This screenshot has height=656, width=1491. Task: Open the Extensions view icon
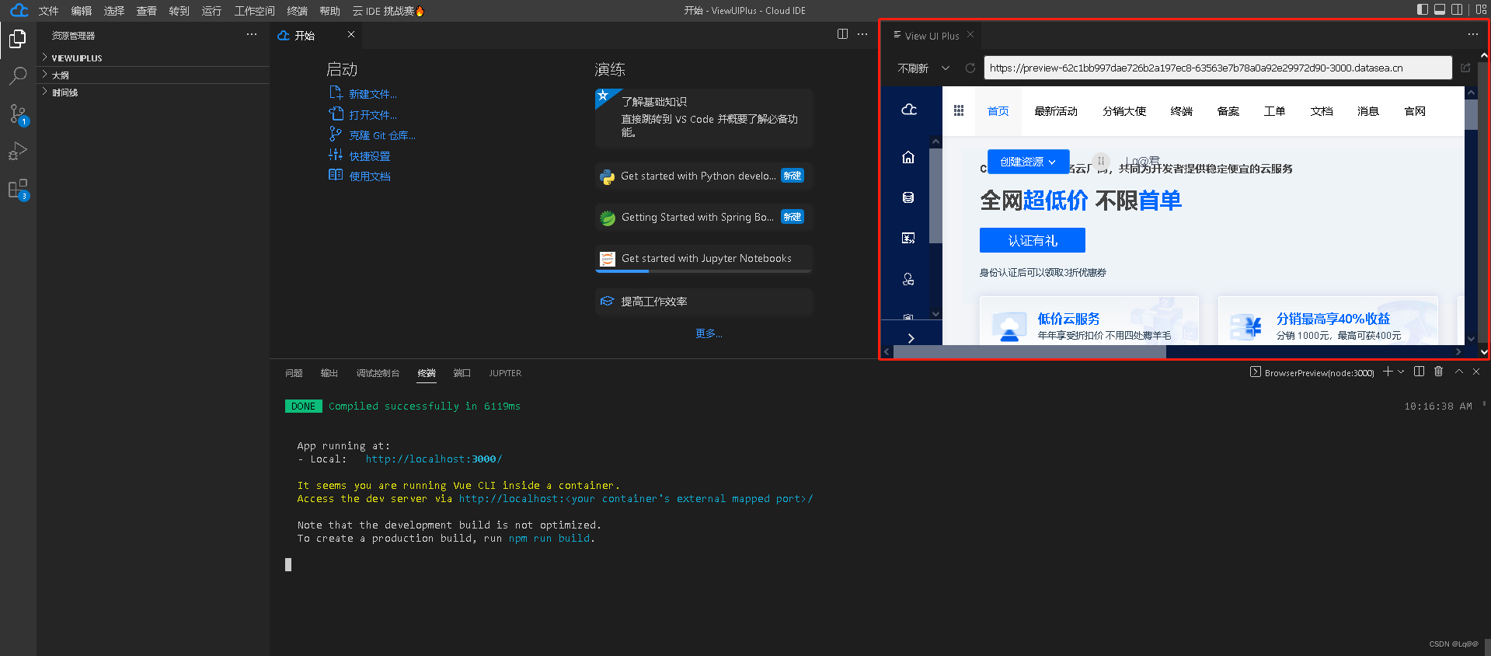tap(17, 189)
